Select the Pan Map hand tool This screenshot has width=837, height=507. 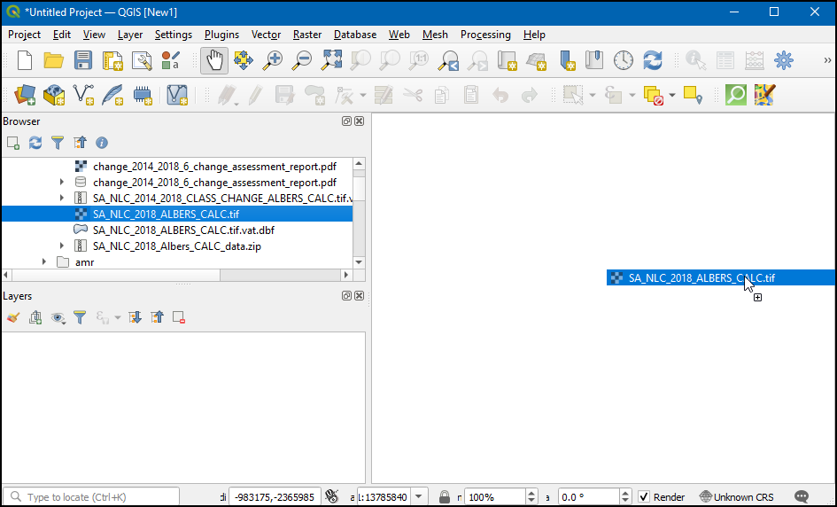(214, 60)
